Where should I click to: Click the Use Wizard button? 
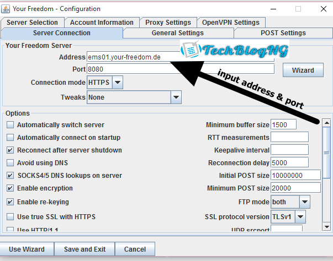tap(27, 249)
